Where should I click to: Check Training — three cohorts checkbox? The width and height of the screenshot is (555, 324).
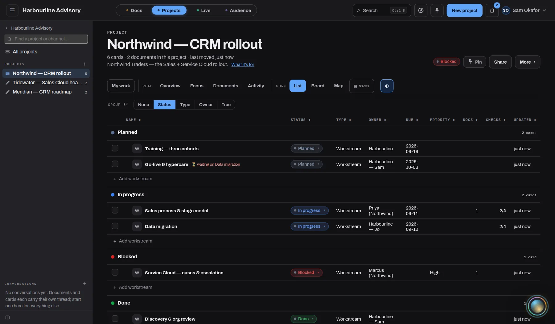(x=115, y=148)
